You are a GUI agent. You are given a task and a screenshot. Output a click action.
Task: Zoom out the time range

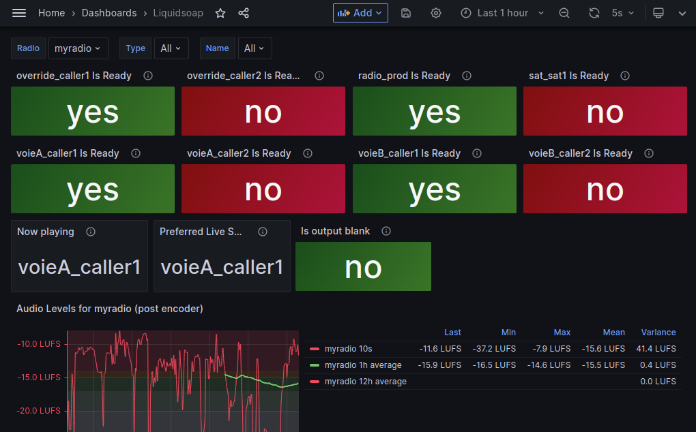[x=564, y=14]
